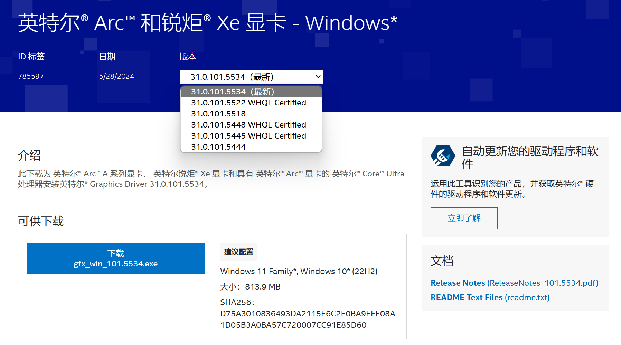This screenshot has height=345, width=621.
Task: Click the 自动更新您的驱动程序和软件 heading
Action: [530, 158]
